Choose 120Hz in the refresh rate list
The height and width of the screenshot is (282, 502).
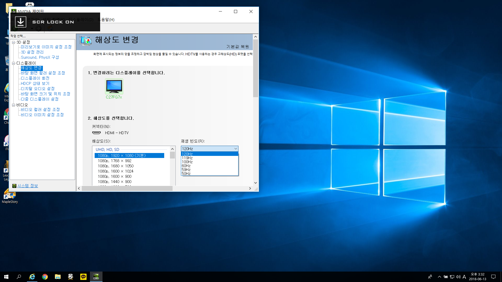pyautogui.click(x=209, y=154)
